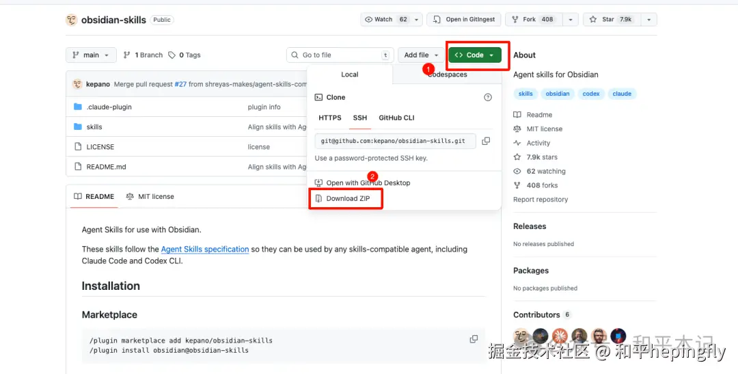The image size is (738, 374).
Task: Open the 408 forks link
Action: click(x=536, y=185)
